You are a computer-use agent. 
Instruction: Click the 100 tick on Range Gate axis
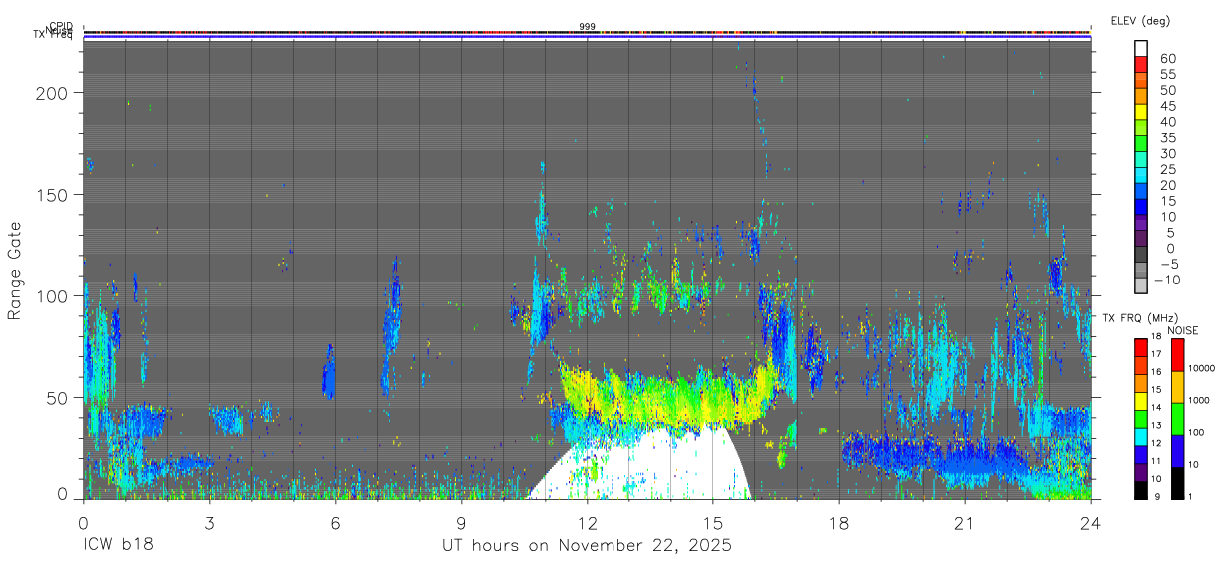(54, 296)
